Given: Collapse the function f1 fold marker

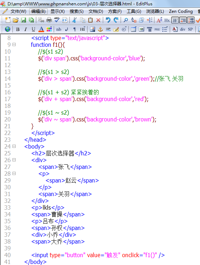Looking at the screenshot, I should [14, 45].
